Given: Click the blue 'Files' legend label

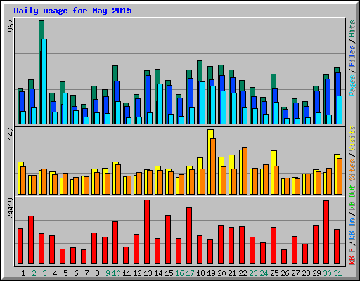Looking at the screenshot, I should tap(352, 56).
